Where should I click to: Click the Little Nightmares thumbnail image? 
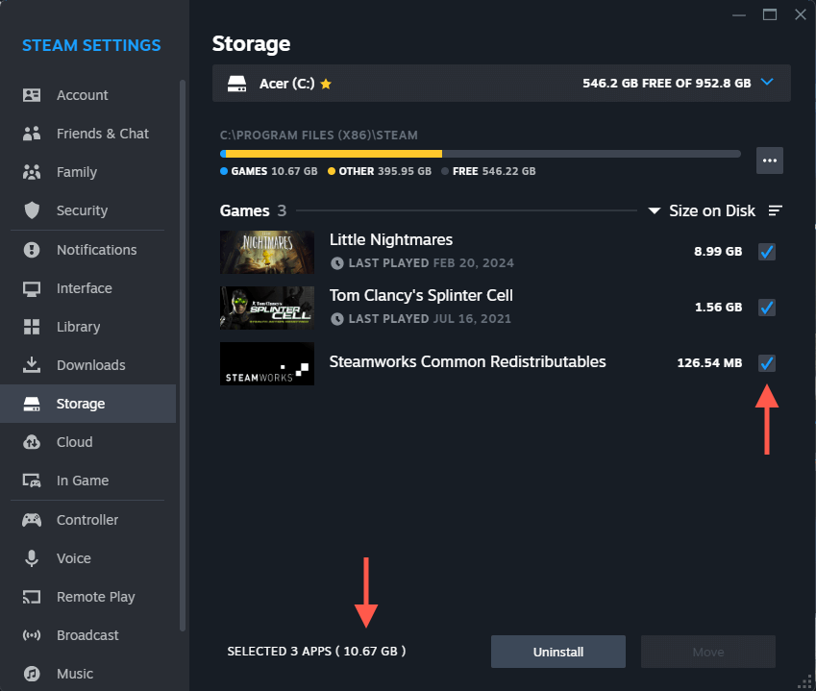266,252
